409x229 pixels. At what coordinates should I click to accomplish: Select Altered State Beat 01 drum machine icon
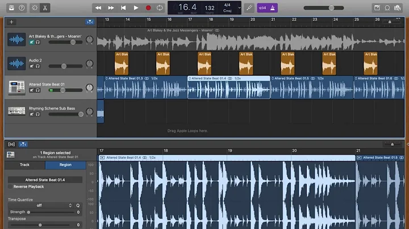click(x=16, y=87)
